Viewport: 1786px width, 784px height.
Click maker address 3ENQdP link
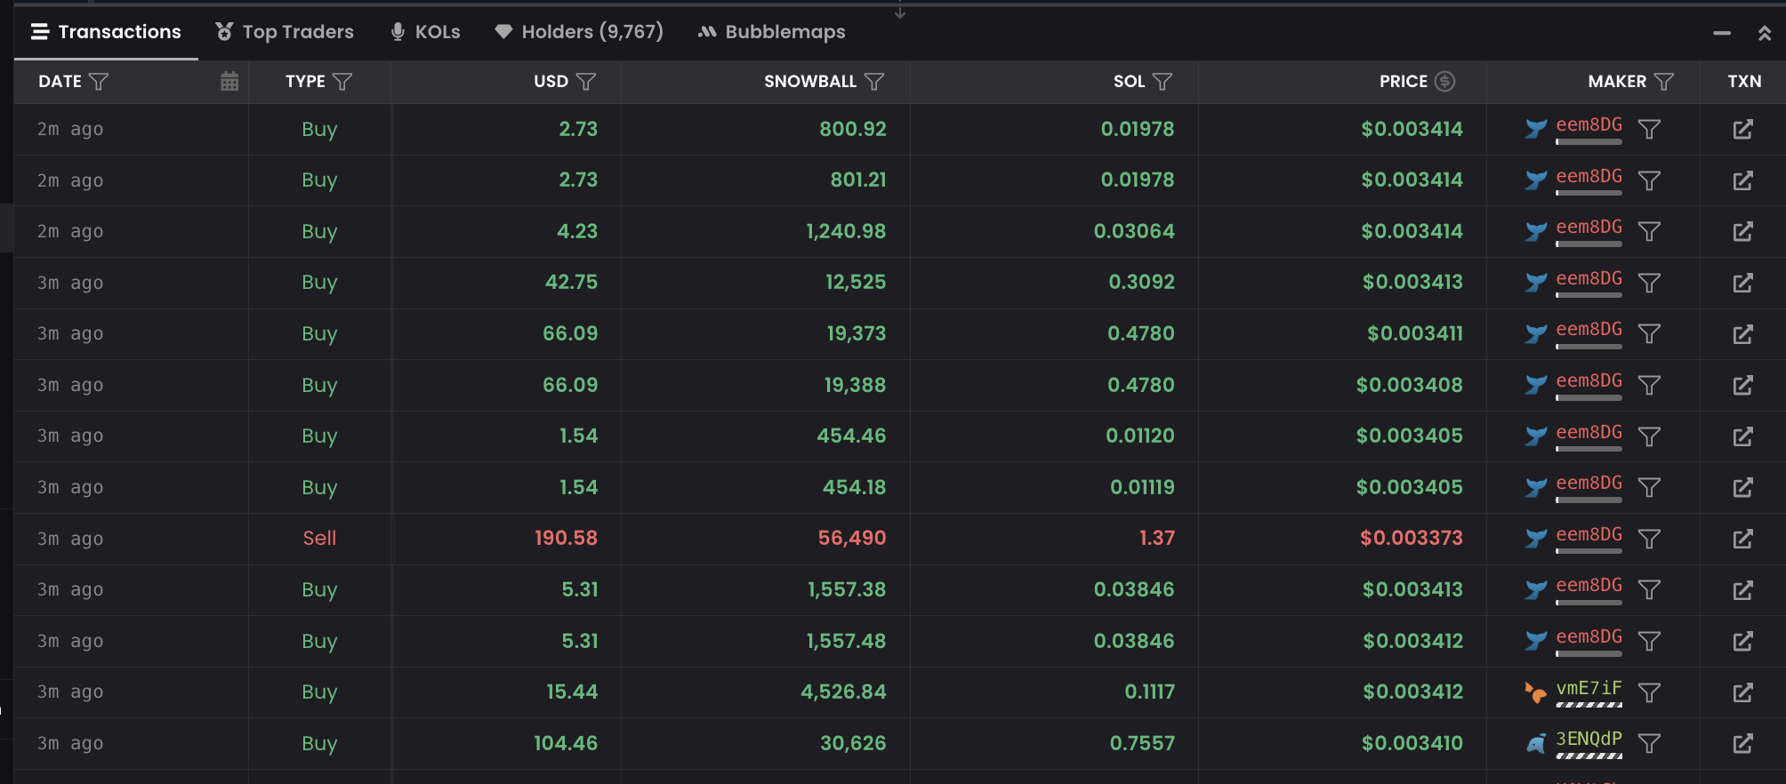point(1589,740)
